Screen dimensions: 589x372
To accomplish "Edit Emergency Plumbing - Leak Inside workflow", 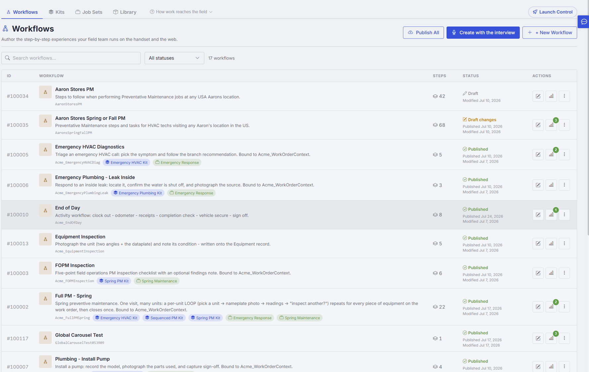I will coord(538,185).
